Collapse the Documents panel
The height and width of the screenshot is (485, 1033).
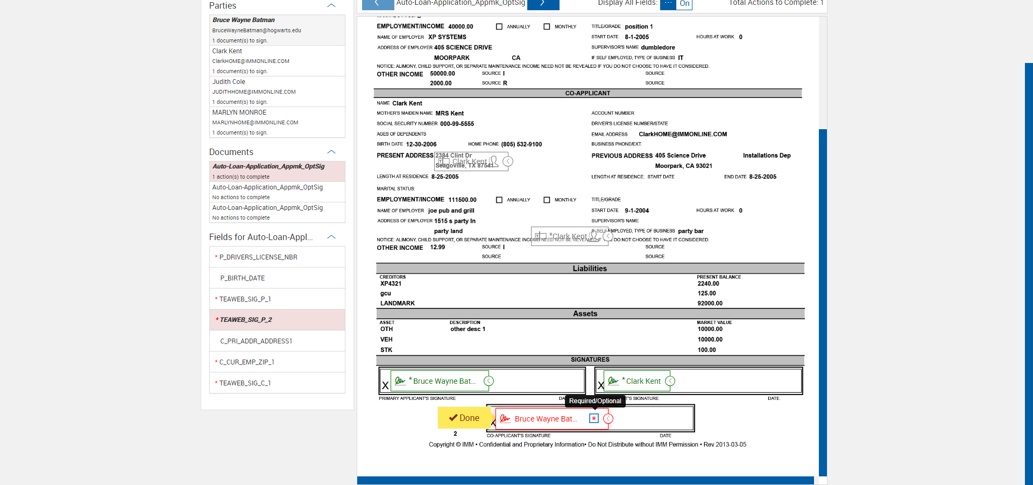click(331, 152)
